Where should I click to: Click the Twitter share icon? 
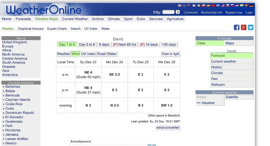coord(251,27)
